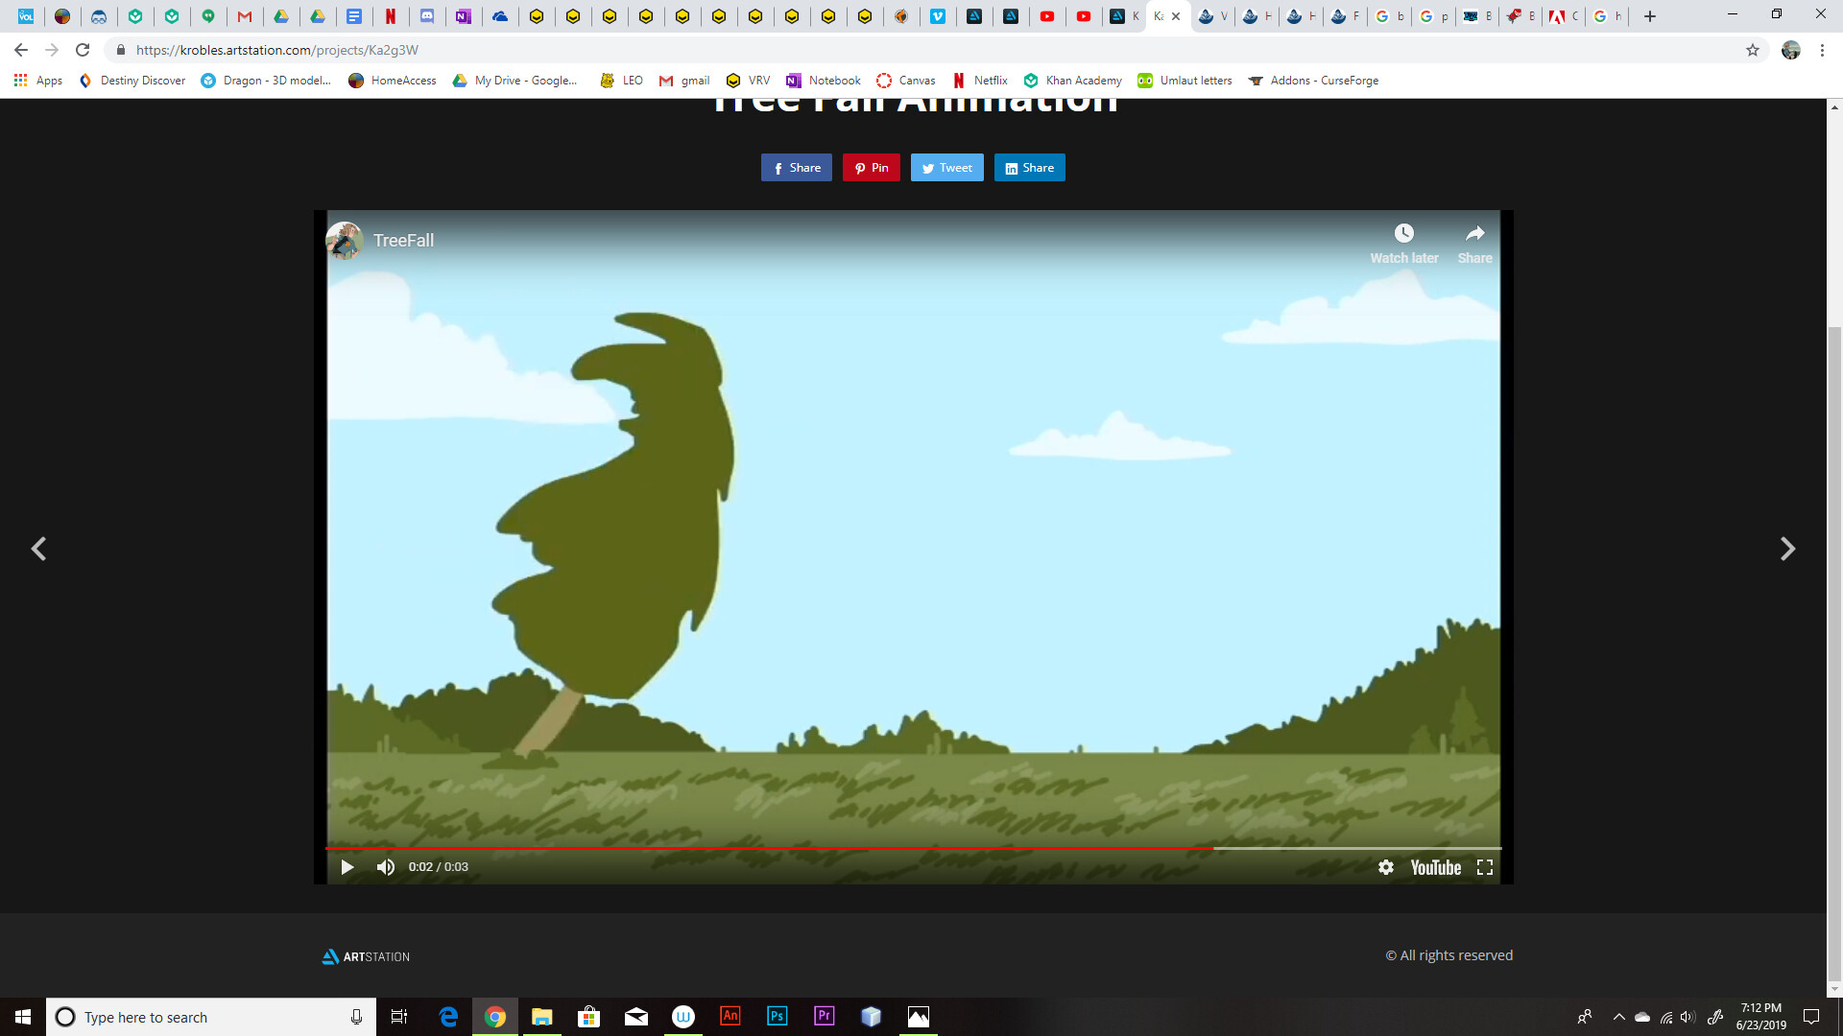Pin project to Pinterest

coord(871,168)
